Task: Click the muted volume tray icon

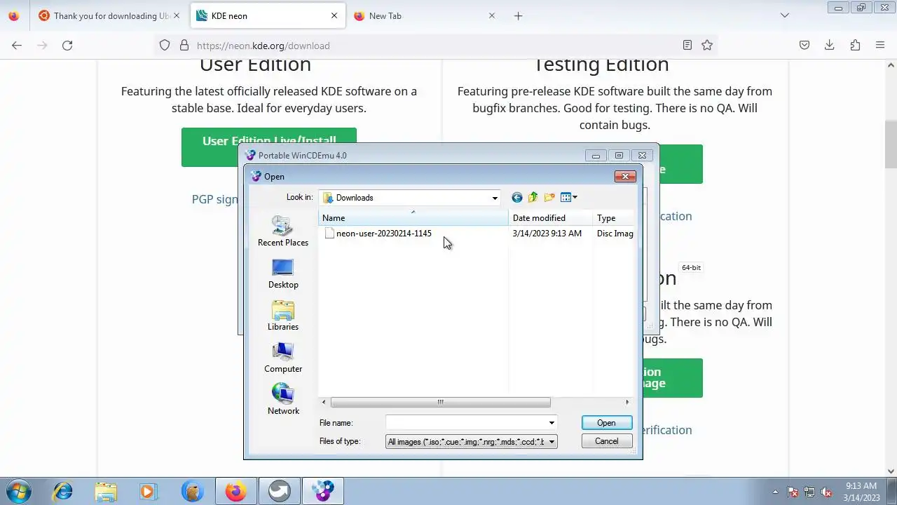Action: [826, 492]
